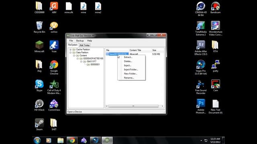Open New Text Document (4)
Viewport: 257px width, 144px height.
point(215,106)
